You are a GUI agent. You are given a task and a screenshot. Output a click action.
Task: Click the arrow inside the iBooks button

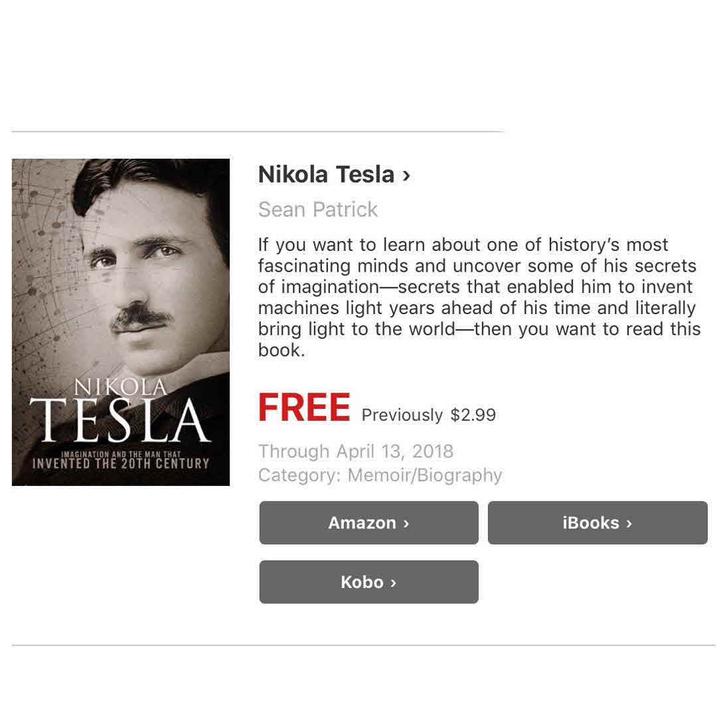(x=628, y=523)
